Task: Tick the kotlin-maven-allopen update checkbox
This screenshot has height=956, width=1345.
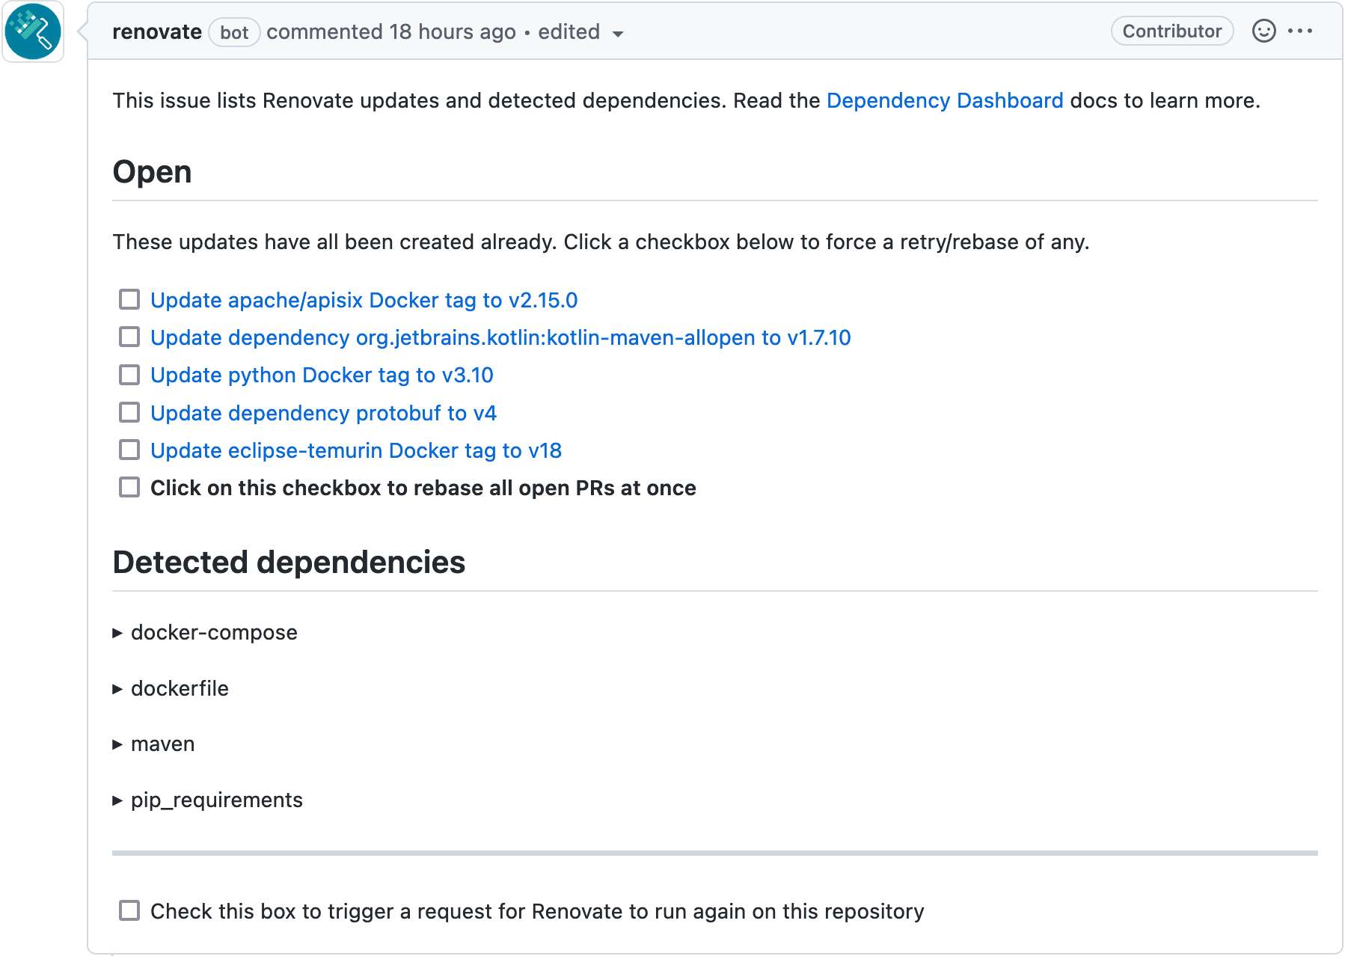Action: pyautogui.click(x=129, y=337)
